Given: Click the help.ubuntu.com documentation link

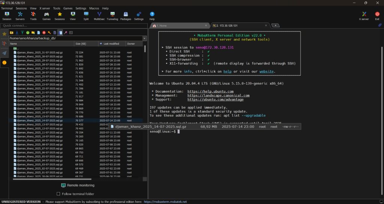Looking at the screenshot, I should pyautogui.click(x=210, y=91).
